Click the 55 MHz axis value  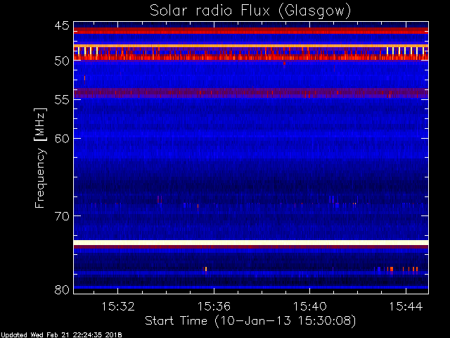62,100
